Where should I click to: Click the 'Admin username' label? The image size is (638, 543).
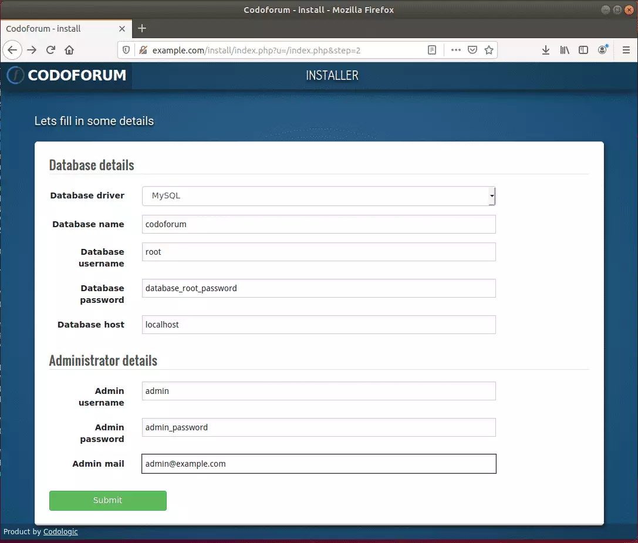[102, 397]
